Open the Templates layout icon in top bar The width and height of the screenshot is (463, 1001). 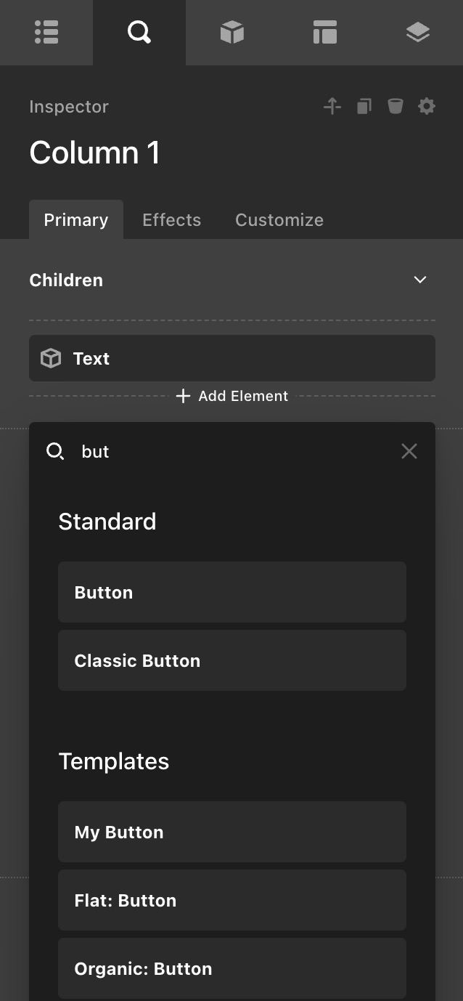[324, 33]
